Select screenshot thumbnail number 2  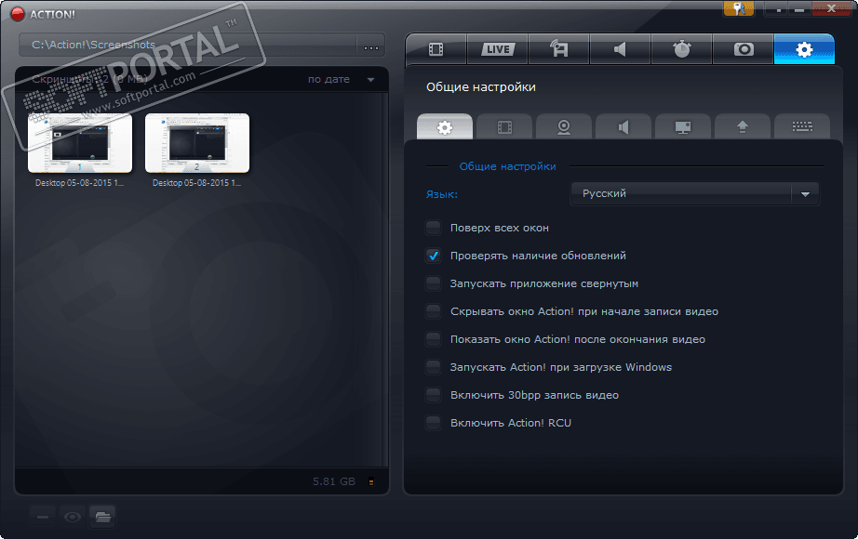[x=197, y=143]
